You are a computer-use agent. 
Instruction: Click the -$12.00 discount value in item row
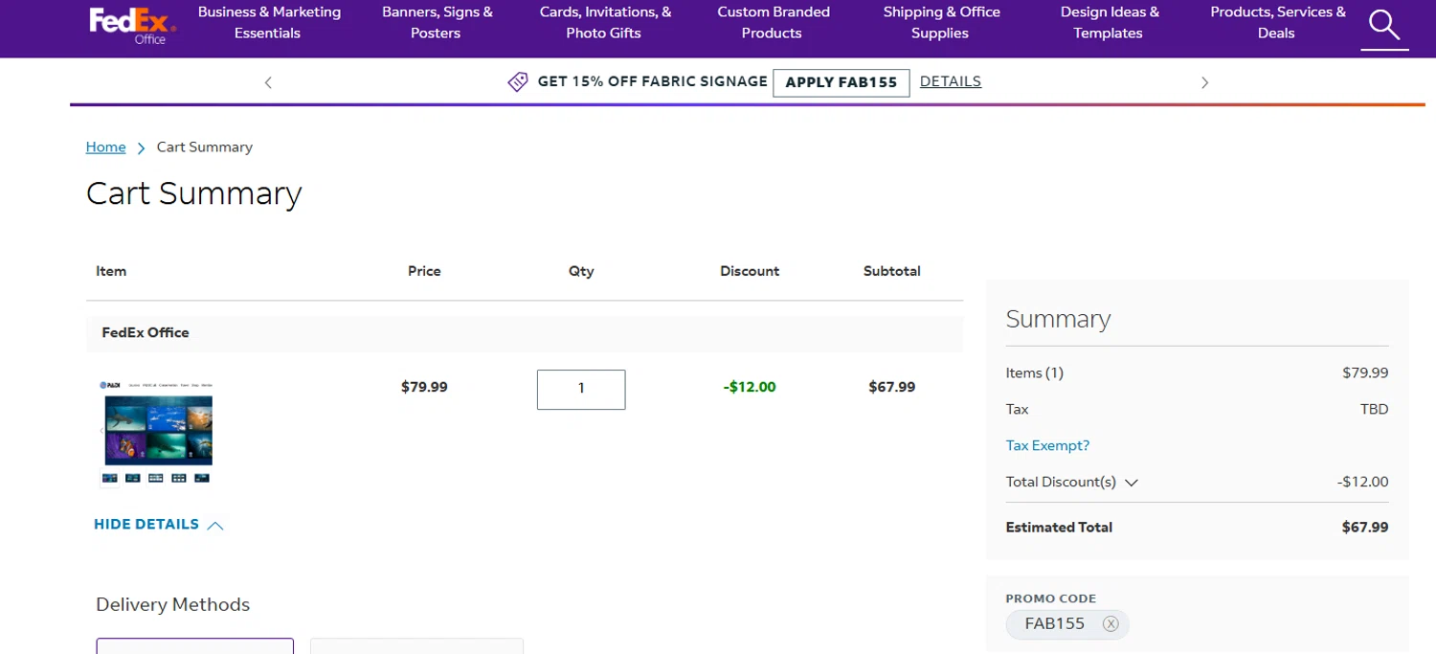point(750,387)
